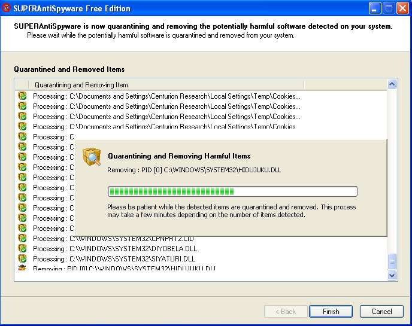Select the DIYOBELA.DLL processing entry
This screenshot has height=326, width=412.
coord(133,249)
